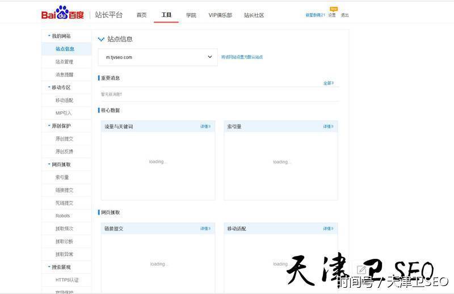Select Robots in the sidebar
The width and height of the screenshot is (454, 294).
(x=63, y=216)
